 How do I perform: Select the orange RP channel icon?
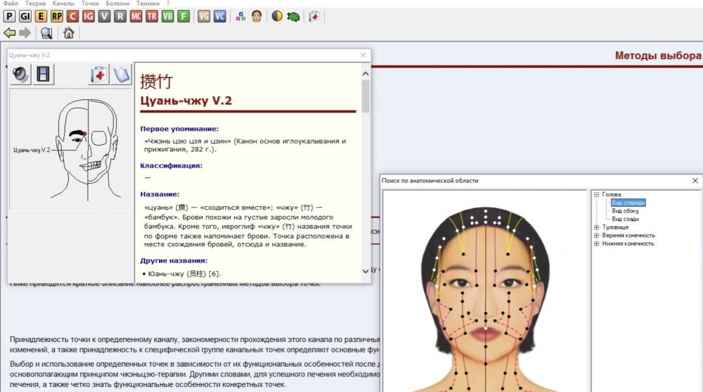click(57, 16)
